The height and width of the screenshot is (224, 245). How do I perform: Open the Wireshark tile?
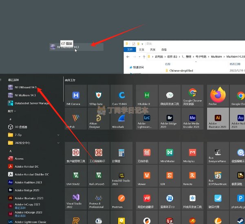(121, 119)
